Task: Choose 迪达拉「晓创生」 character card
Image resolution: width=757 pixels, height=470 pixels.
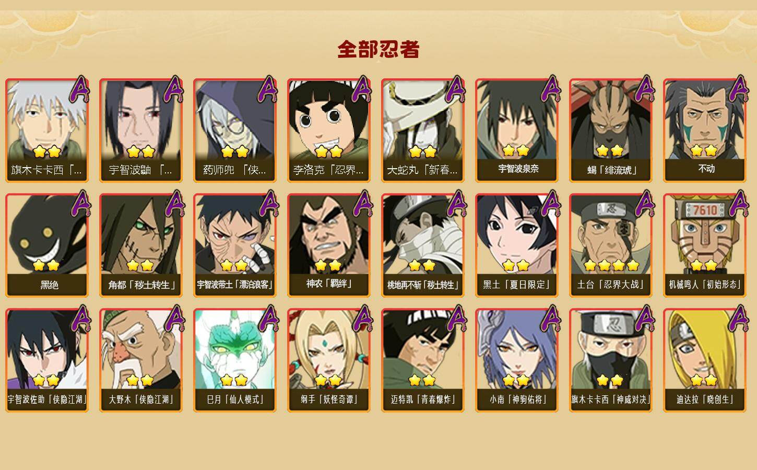Action: click(705, 360)
